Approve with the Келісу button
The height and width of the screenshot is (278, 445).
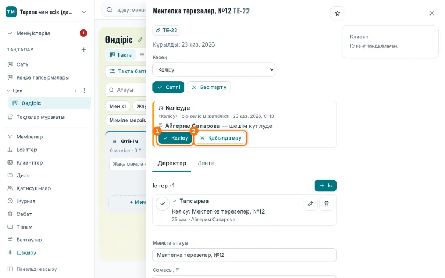click(175, 138)
